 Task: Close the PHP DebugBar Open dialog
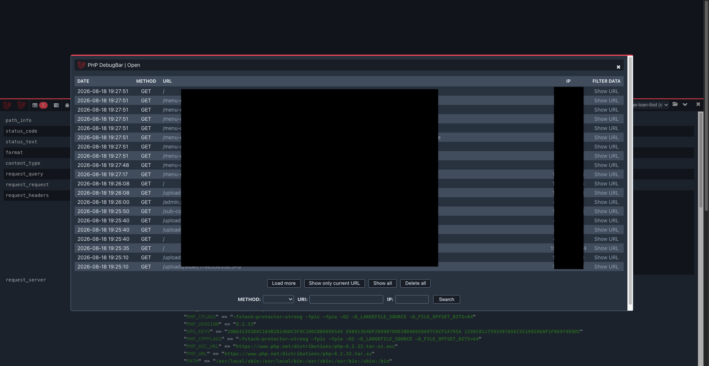point(618,67)
